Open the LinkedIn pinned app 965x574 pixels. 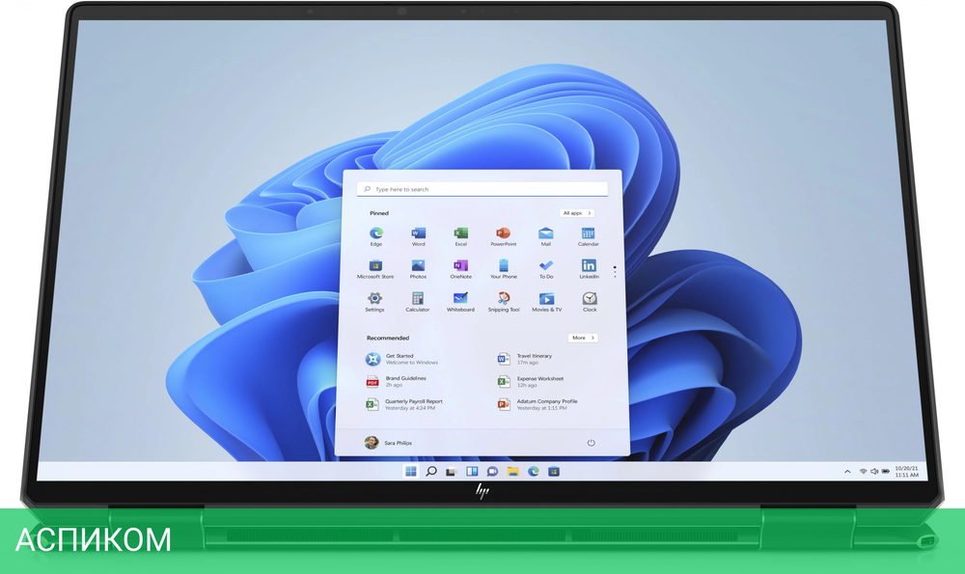(589, 267)
